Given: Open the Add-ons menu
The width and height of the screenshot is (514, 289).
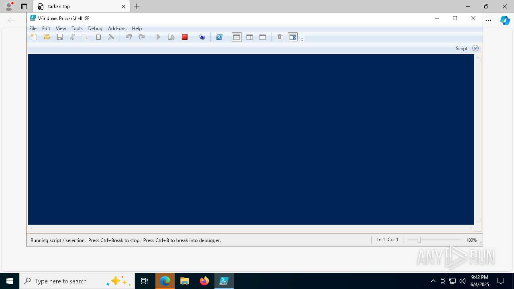Looking at the screenshot, I should tap(117, 28).
